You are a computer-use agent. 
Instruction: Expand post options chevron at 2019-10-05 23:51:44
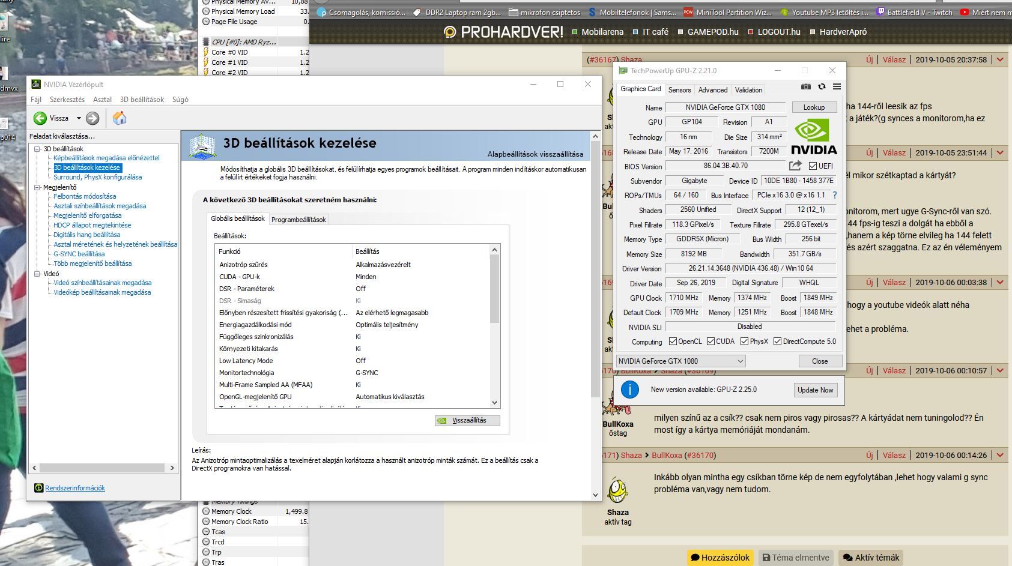coord(1000,153)
